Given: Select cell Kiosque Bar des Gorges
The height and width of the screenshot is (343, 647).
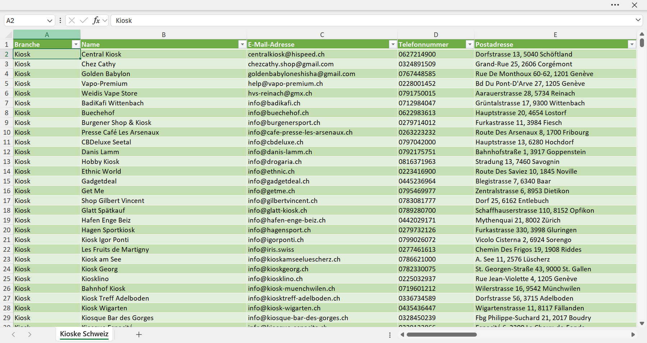Looking at the screenshot, I should pos(164,317).
